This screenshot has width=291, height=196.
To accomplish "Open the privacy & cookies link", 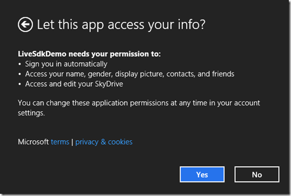I will (104, 142).
